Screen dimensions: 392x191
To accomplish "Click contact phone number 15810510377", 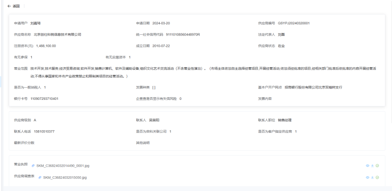I will coord(44,131).
